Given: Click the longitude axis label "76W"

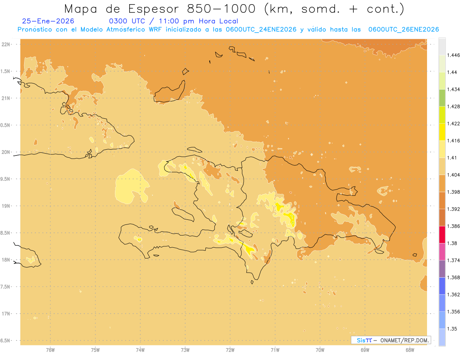Looking at the screenshot, I should 50,350.
